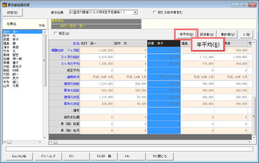259x163 pixels.
Task: Click 田中 光's 健保の従前 cell
Action: tap(130, 84)
